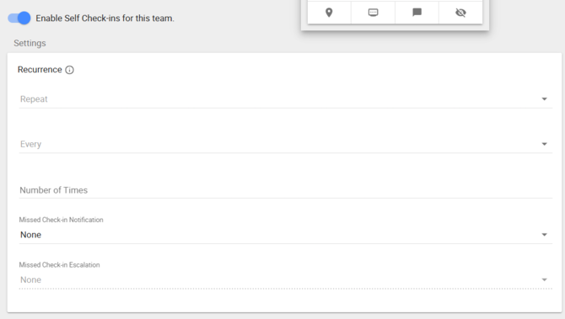Click the Recurrence info circle icon
The width and height of the screenshot is (565, 319).
pos(69,70)
